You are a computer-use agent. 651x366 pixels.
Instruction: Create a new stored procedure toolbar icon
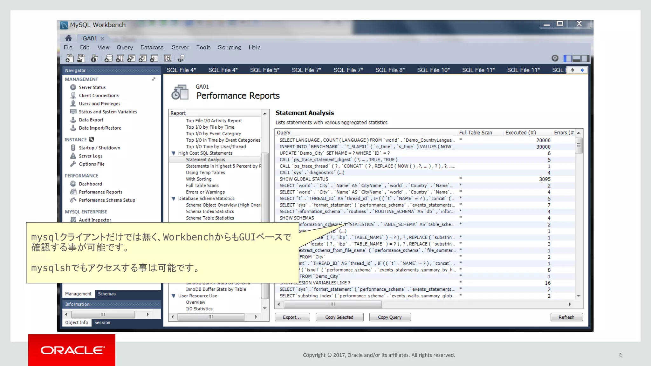pyautogui.click(x=143, y=58)
